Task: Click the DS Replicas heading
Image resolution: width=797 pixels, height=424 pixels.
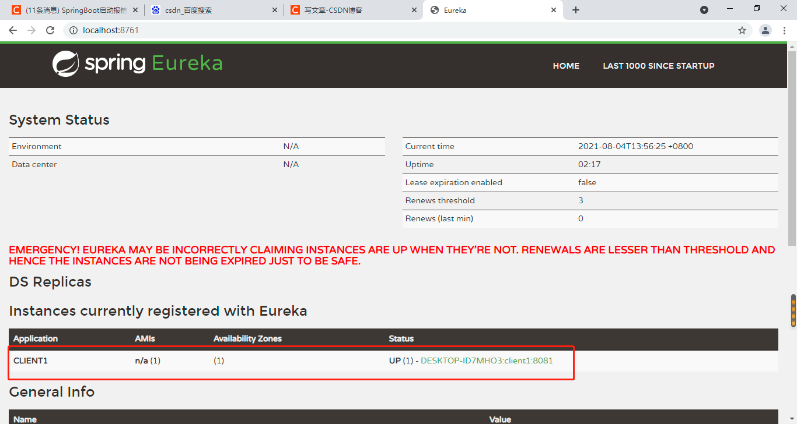Action: (50, 282)
